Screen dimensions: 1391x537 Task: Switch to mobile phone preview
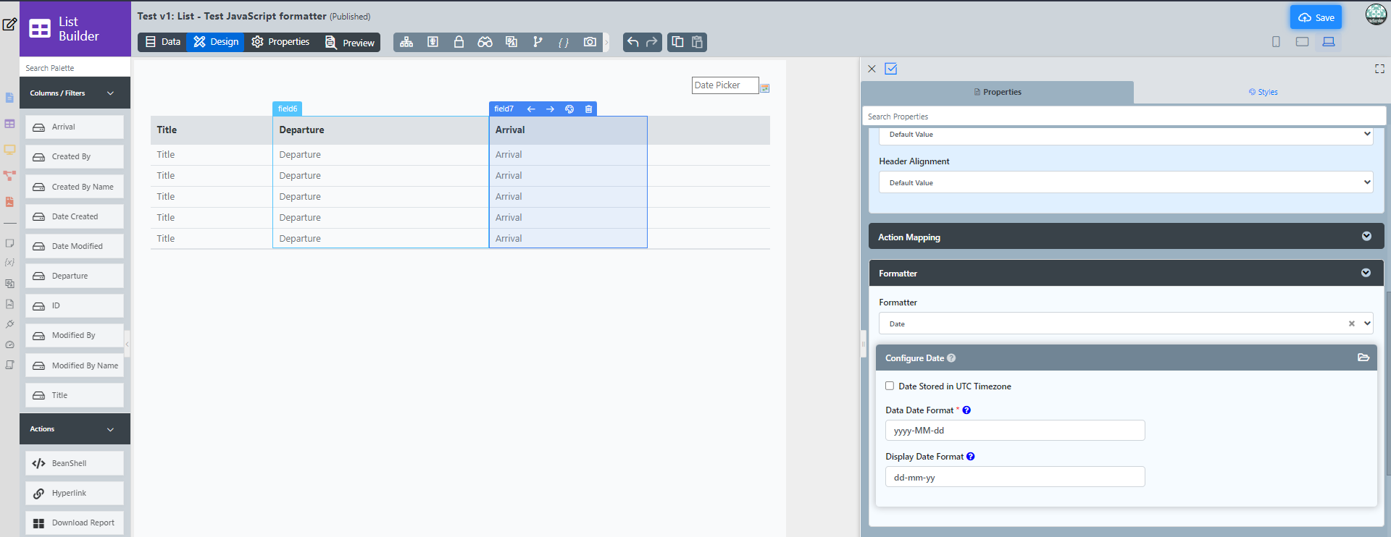click(x=1276, y=42)
